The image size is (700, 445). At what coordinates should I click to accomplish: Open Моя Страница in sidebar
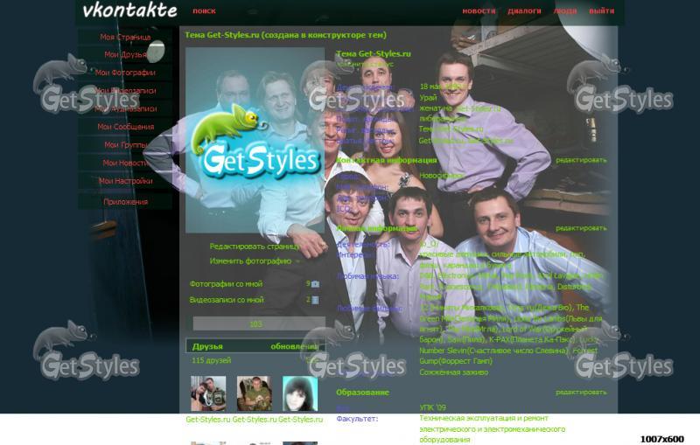(125, 38)
